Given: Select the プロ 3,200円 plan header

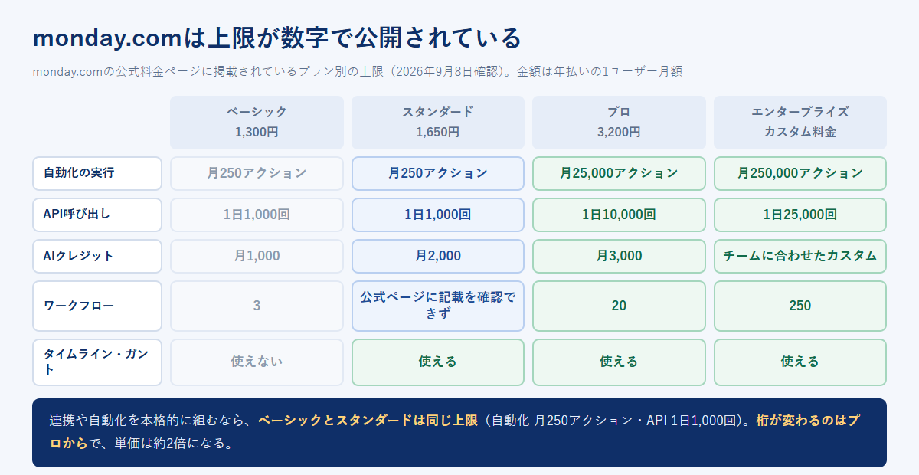Looking at the screenshot, I should (619, 123).
